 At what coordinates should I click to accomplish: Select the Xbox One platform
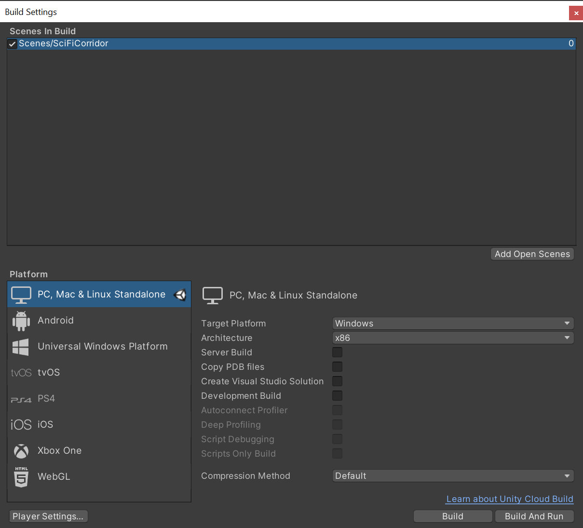(99, 451)
